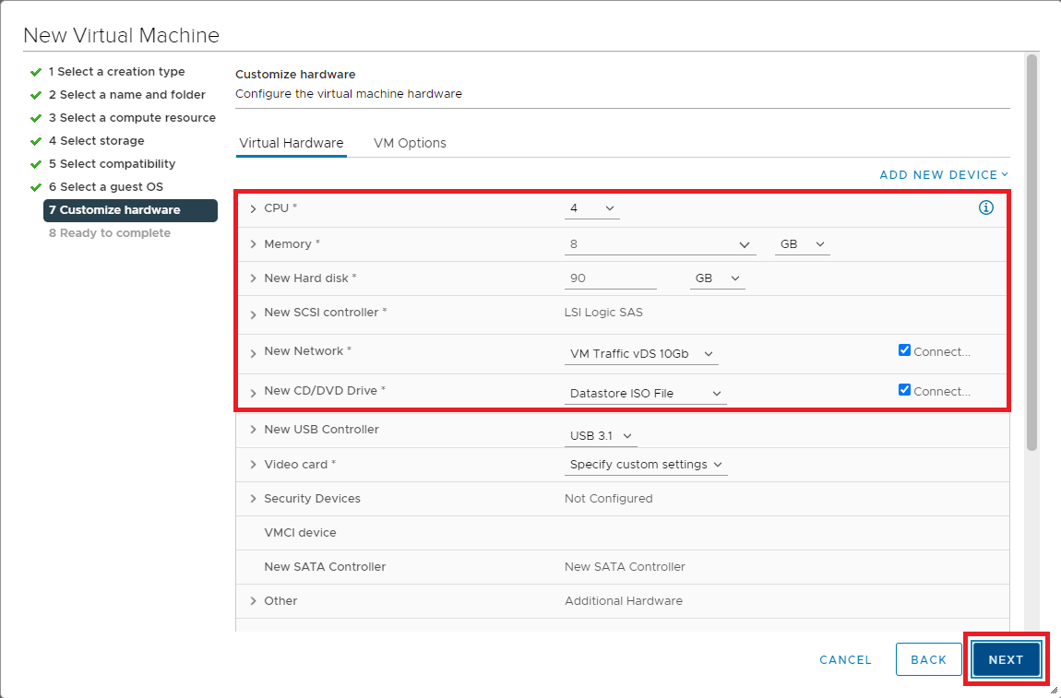1061x698 pixels.
Task: Open the VM Traffic vDS network dropdown
Action: [x=641, y=354]
